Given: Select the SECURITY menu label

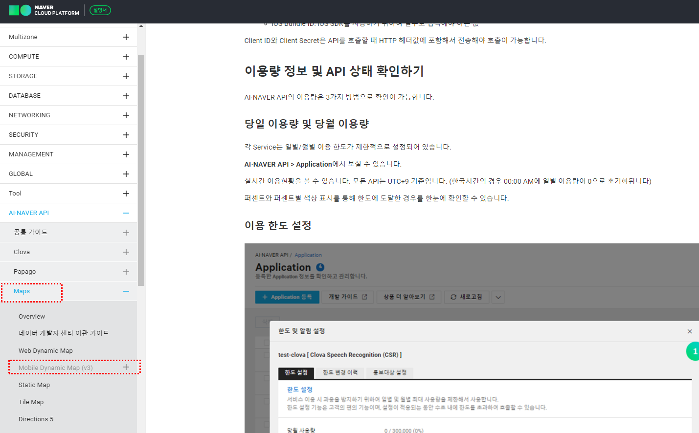Looking at the screenshot, I should (23, 135).
